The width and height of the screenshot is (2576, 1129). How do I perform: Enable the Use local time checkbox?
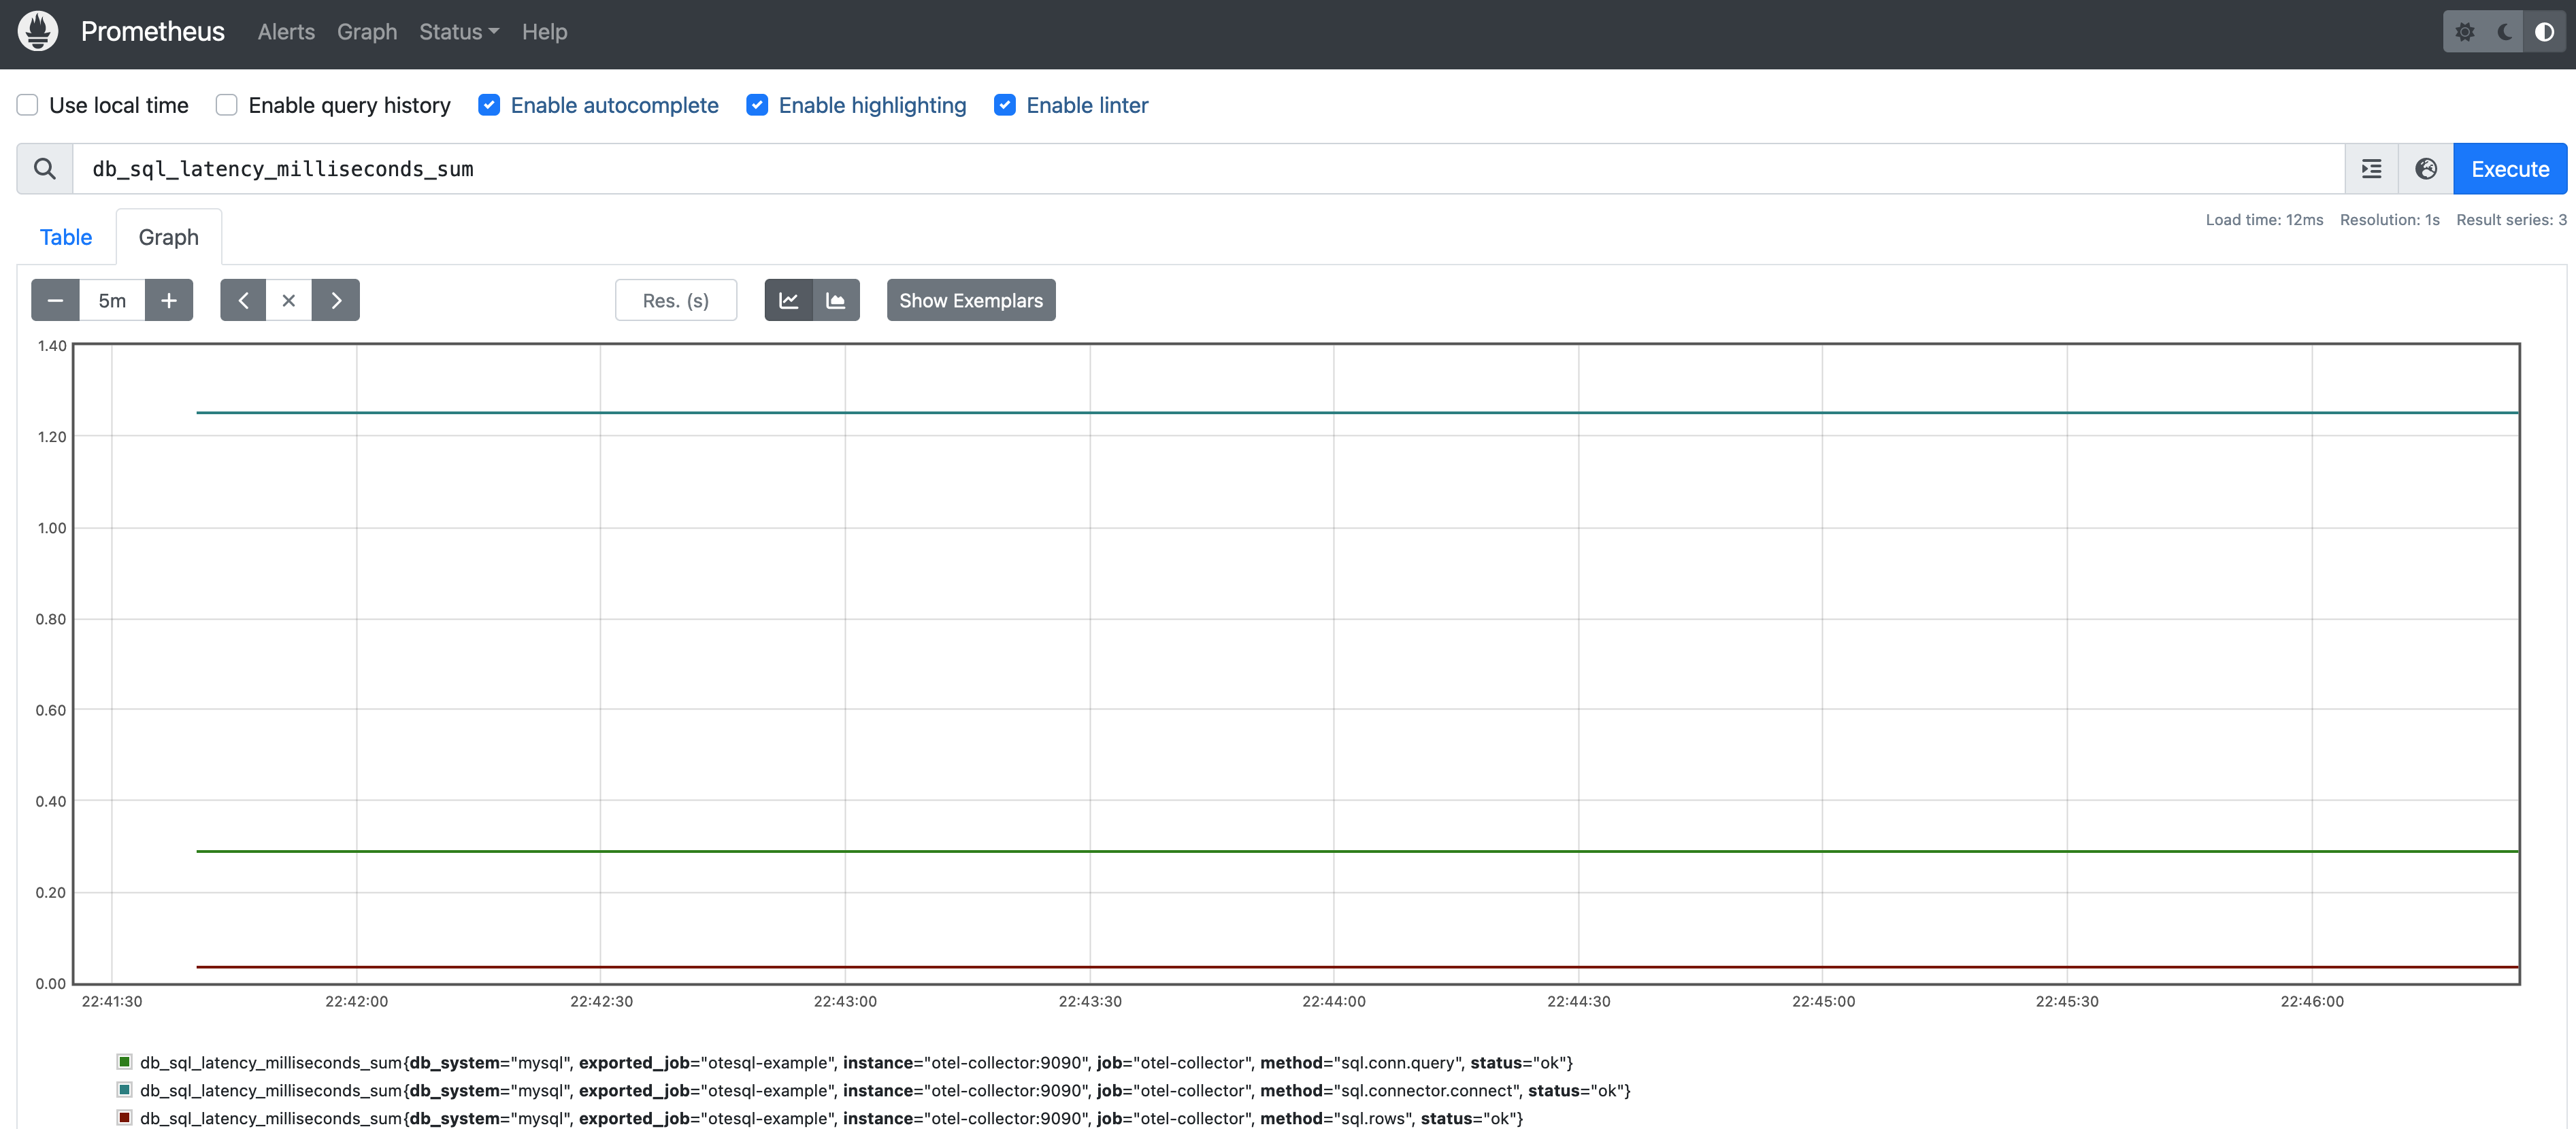coord(27,104)
